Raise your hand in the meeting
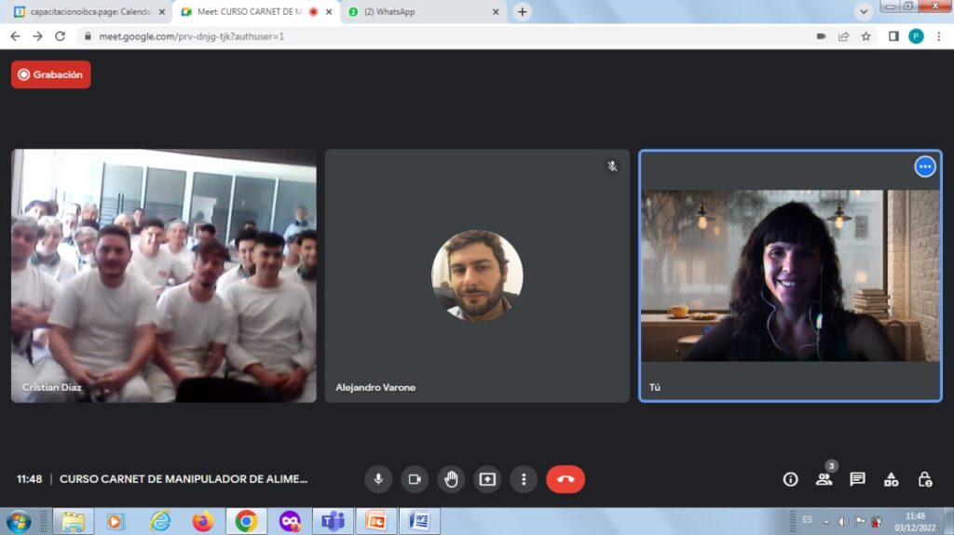The height and width of the screenshot is (535, 954). 451,479
